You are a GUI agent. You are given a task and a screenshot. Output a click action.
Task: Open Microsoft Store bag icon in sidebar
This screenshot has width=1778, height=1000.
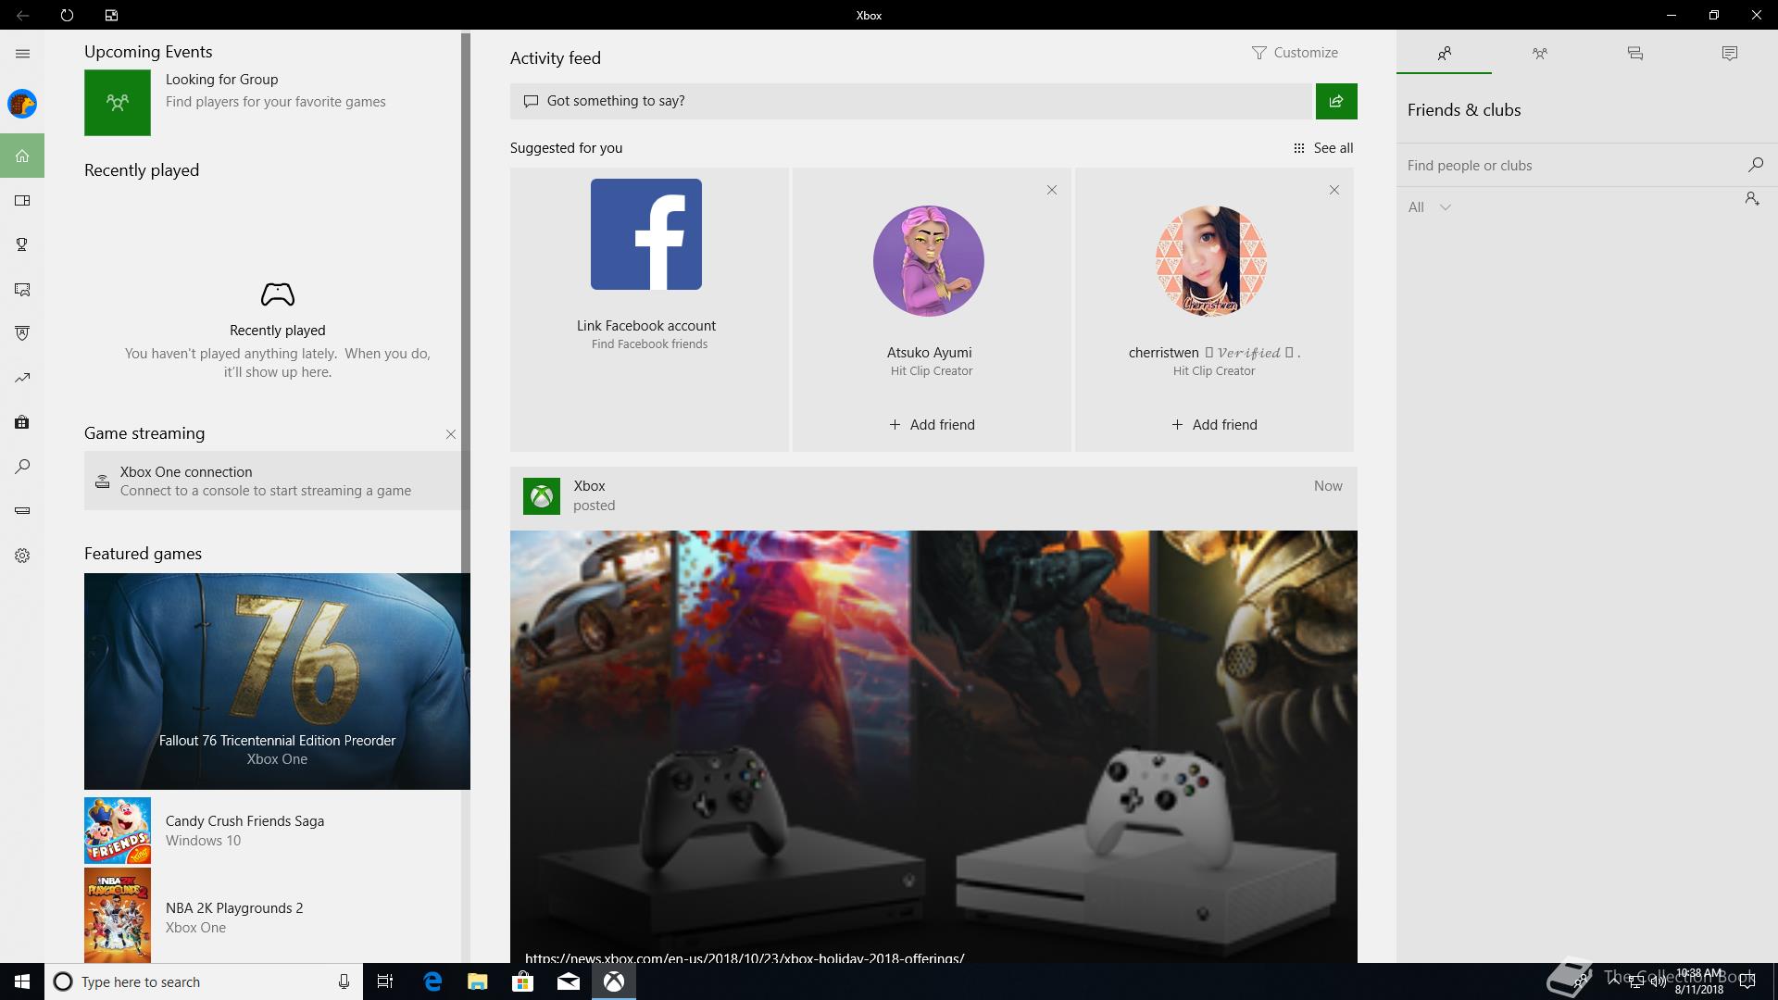[22, 422]
